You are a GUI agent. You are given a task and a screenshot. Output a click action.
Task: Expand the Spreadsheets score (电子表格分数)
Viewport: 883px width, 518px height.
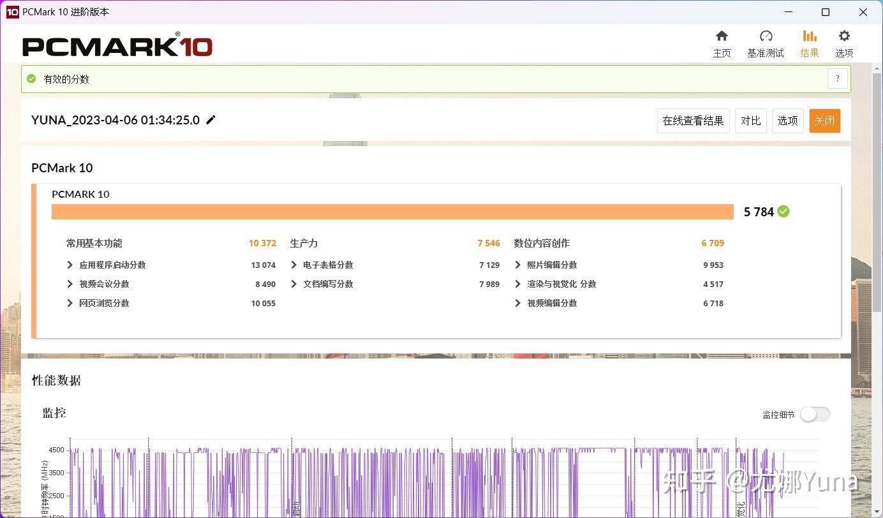pos(294,265)
